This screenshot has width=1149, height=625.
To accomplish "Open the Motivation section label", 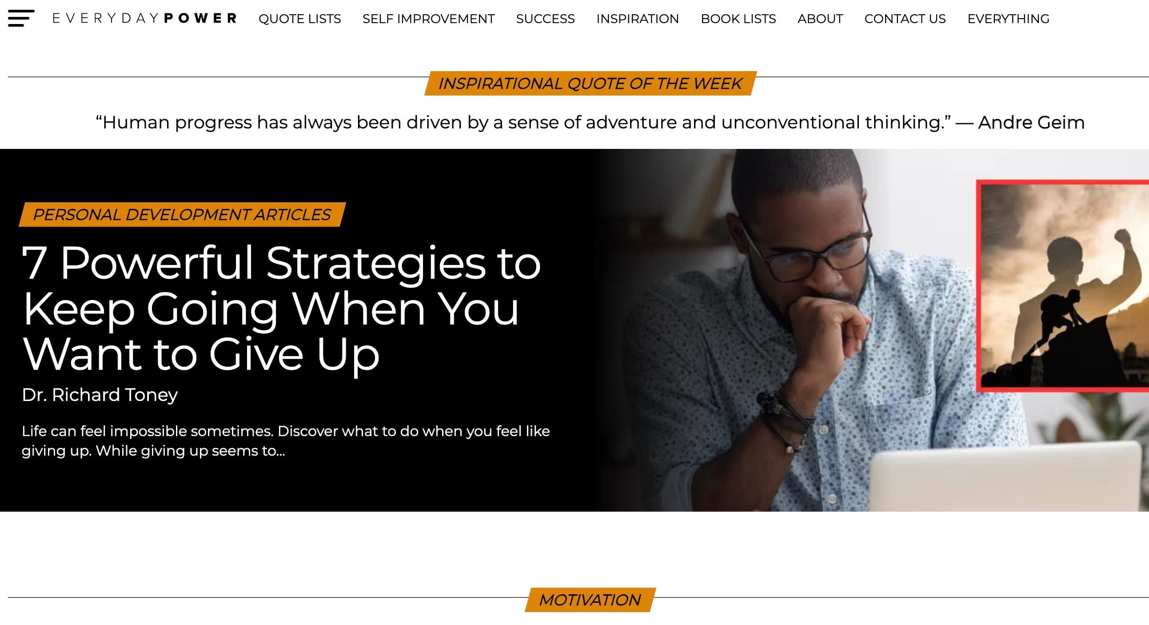I will pos(590,600).
